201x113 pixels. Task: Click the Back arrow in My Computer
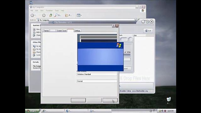pyautogui.click(x=32, y=15)
